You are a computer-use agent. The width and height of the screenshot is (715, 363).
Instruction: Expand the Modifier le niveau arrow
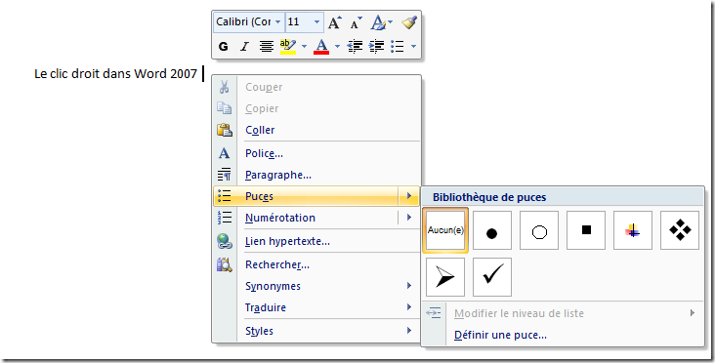coord(693,313)
